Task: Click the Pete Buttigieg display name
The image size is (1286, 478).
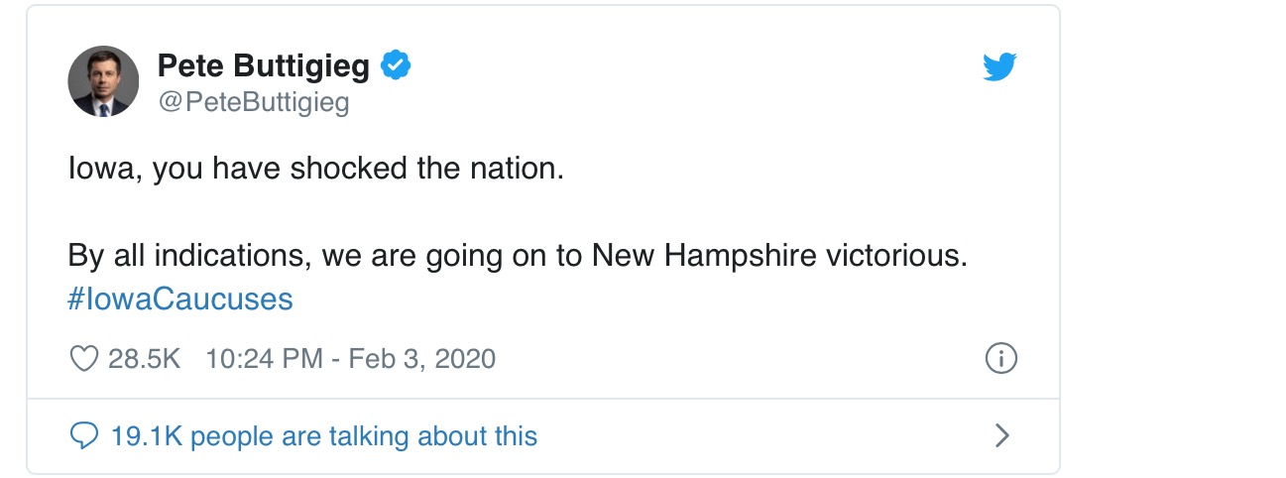Action: pos(263,66)
